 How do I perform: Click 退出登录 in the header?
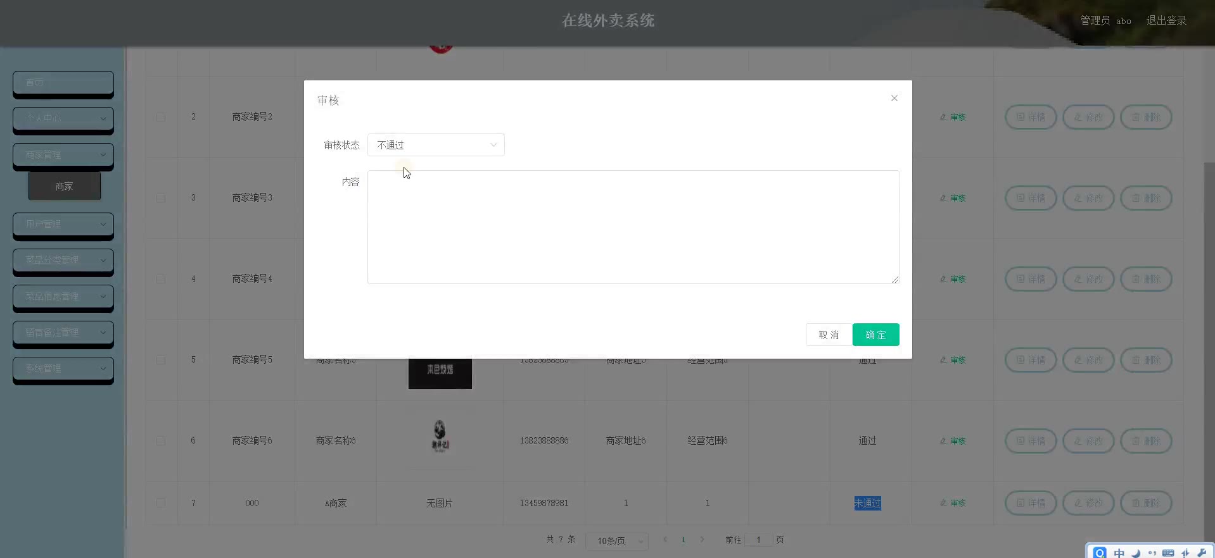click(1166, 21)
